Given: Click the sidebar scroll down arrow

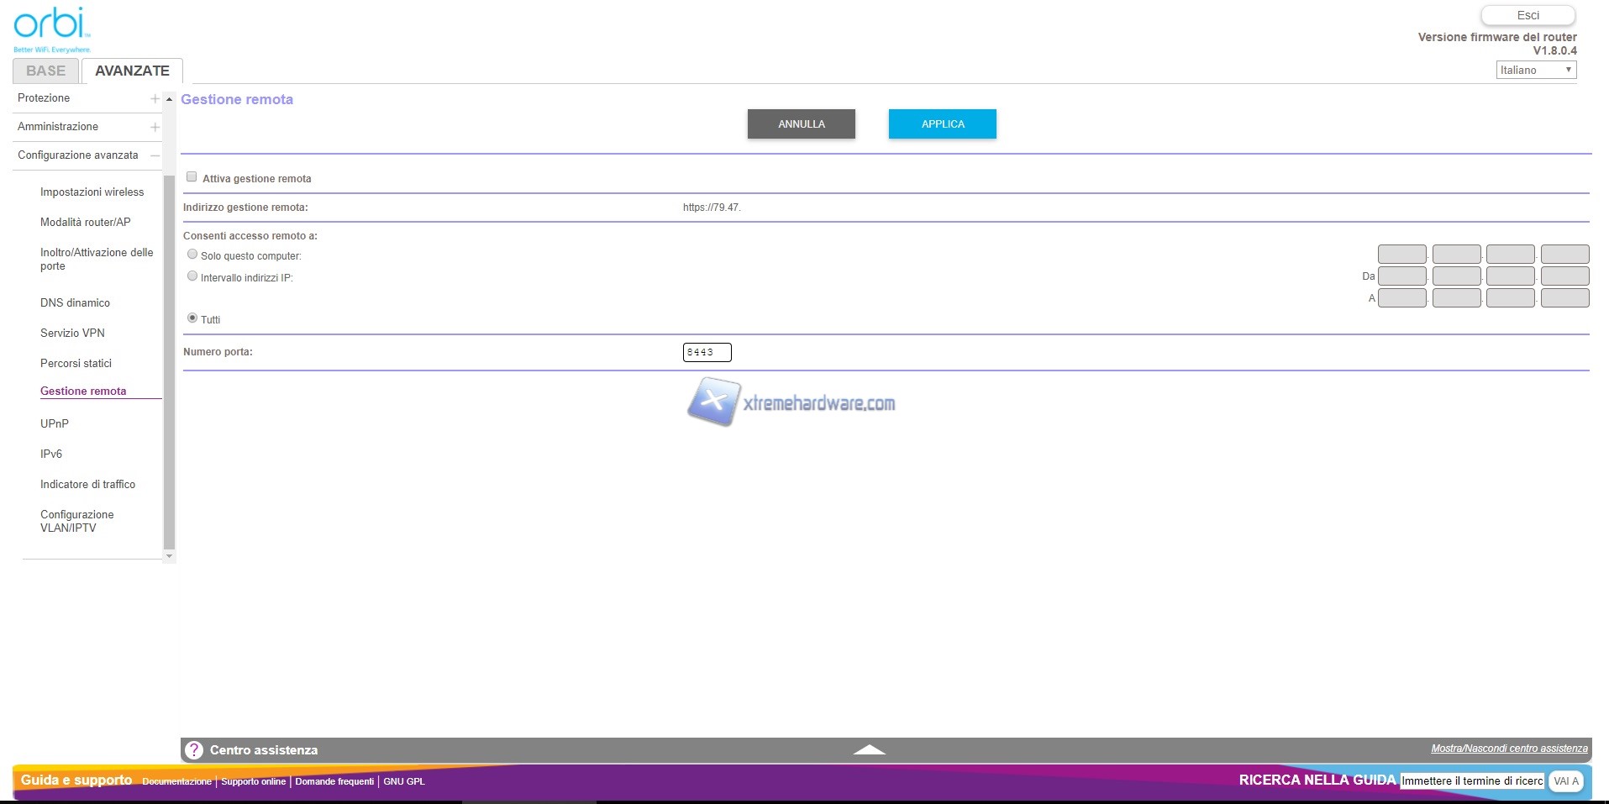Looking at the screenshot, I should tap(169, 555).
